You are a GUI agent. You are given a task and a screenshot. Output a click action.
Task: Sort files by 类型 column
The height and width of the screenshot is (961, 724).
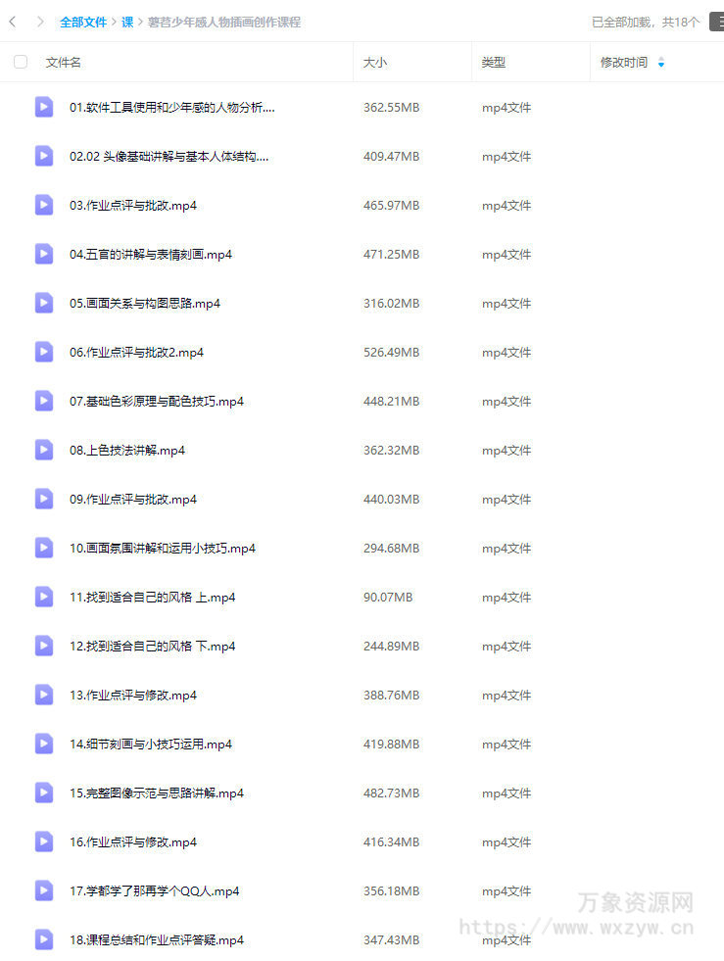tap(494, 63)
